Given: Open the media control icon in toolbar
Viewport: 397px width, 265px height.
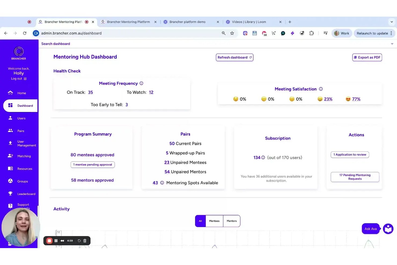Looking at the screenshot, I should click(x=325, y=33).
